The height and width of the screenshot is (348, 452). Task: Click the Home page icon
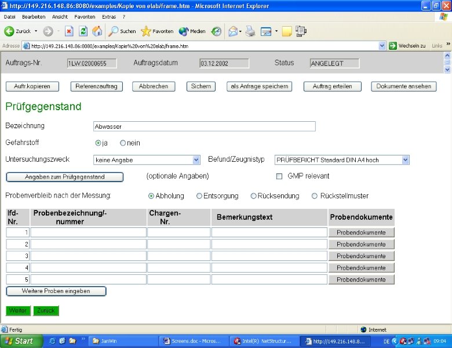pyautogui.click(x=97, y=31)
